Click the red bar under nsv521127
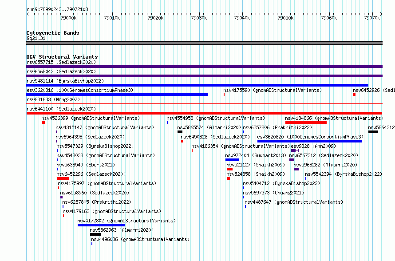The width and height of the screenshot is (395, 261). (229, 169)
